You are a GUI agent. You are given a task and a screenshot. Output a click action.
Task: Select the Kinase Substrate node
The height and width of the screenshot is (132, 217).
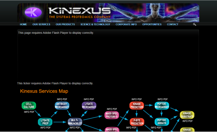point(187,115)
